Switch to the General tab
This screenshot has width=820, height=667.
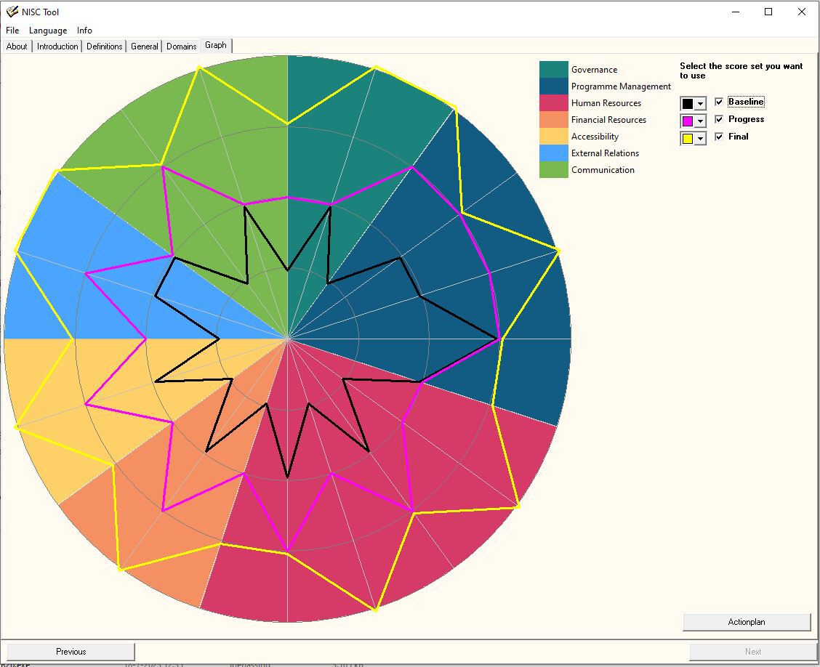[x=145, y=46]
